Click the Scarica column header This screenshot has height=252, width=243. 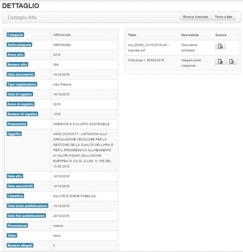coord(221,35)
